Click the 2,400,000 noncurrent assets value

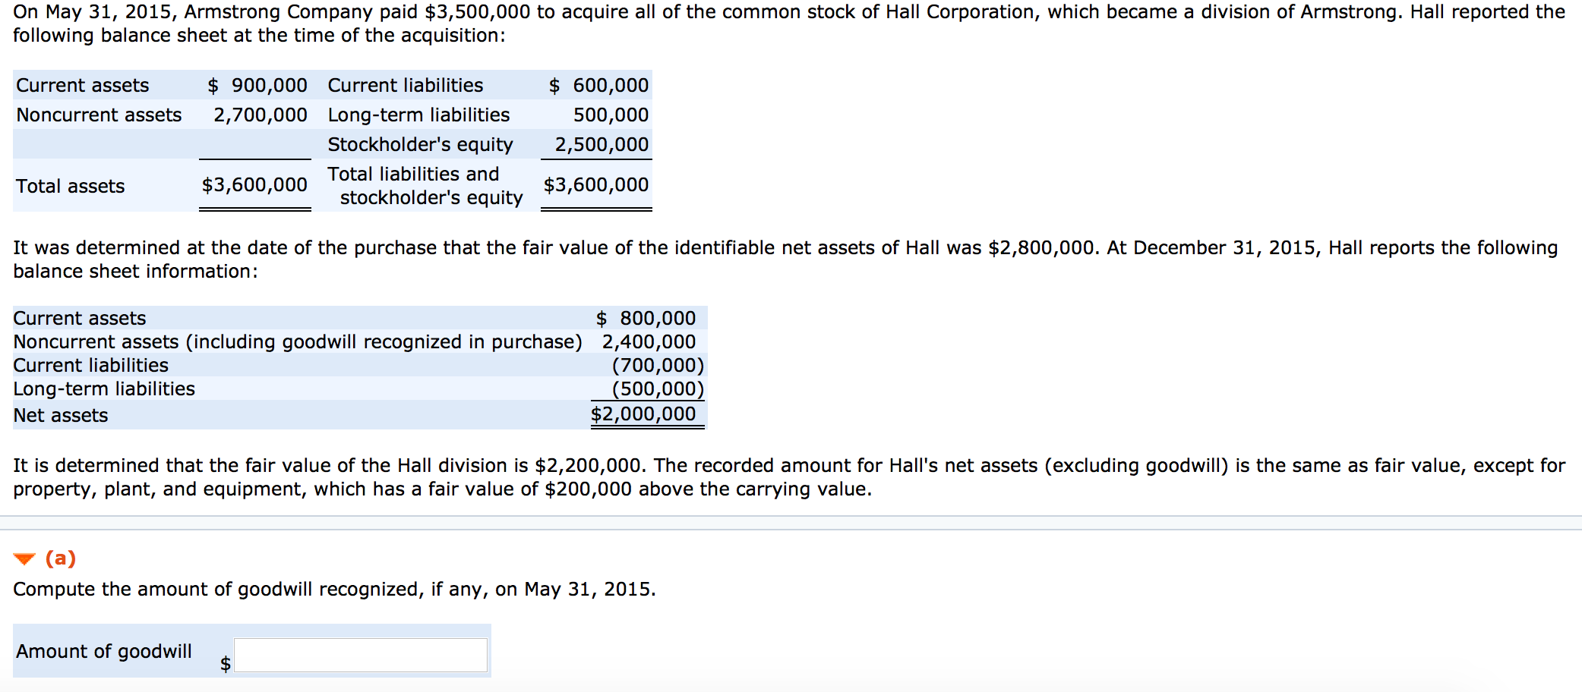pyautogui.click(x=649, y=341)
